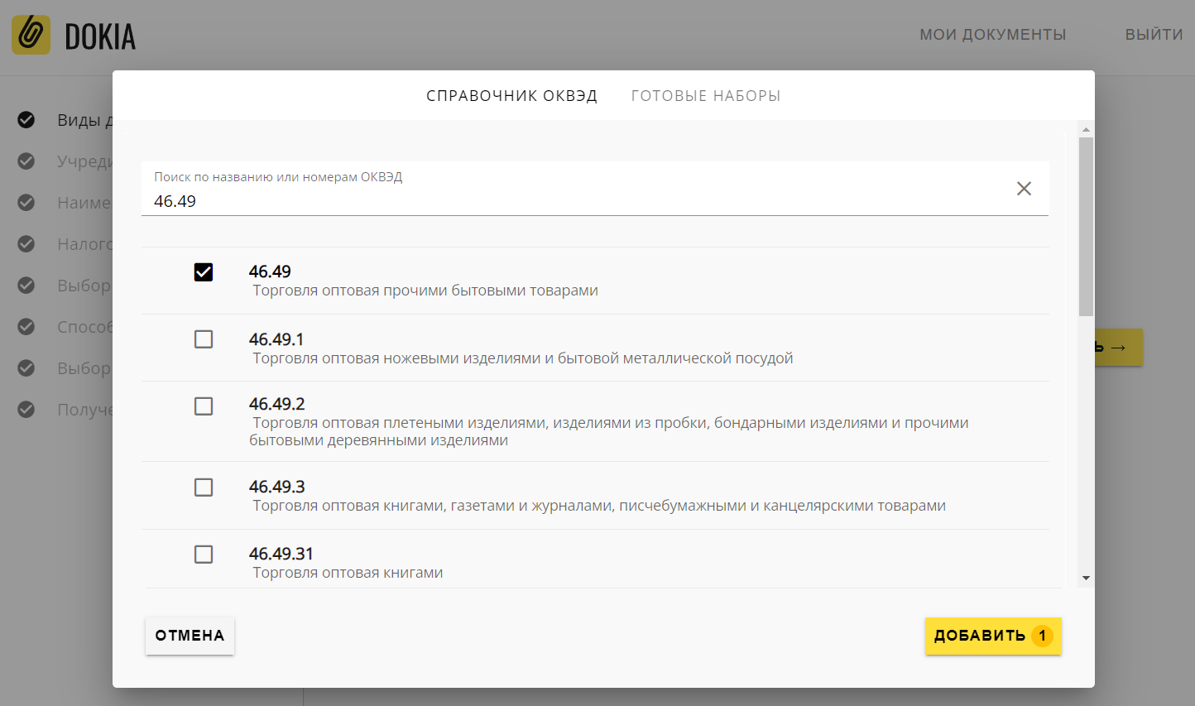
Task: Click the checkmark icon beside 'Налого'
Action: 26,244
